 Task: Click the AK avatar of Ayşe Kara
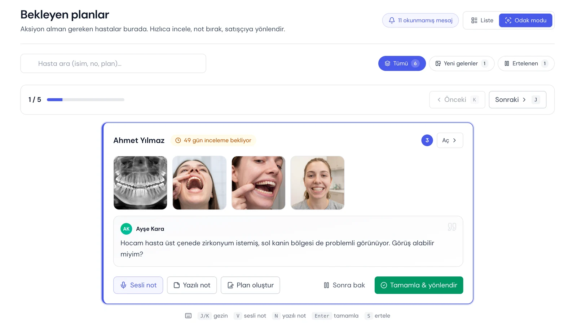point(126,229)
